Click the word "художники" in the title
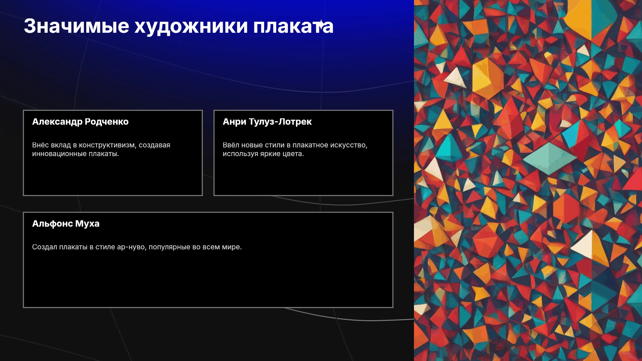The image size is (642, 361). (191, 27)
